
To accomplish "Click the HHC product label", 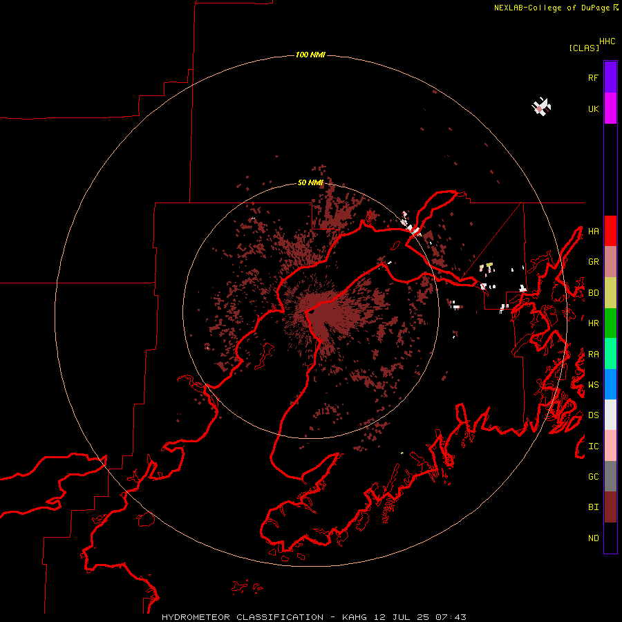I will 607,41.
